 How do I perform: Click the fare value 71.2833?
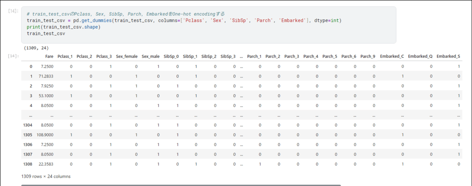pos(45,76)
